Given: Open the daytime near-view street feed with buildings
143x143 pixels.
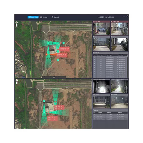Looking at the screenshot, I should click(120, 29).
